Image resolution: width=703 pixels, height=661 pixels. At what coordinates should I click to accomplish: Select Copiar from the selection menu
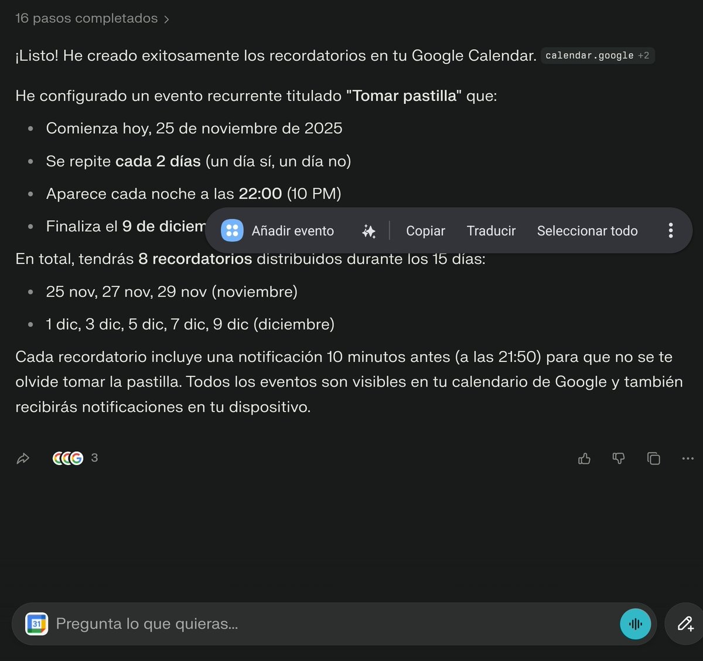[425, 231]
